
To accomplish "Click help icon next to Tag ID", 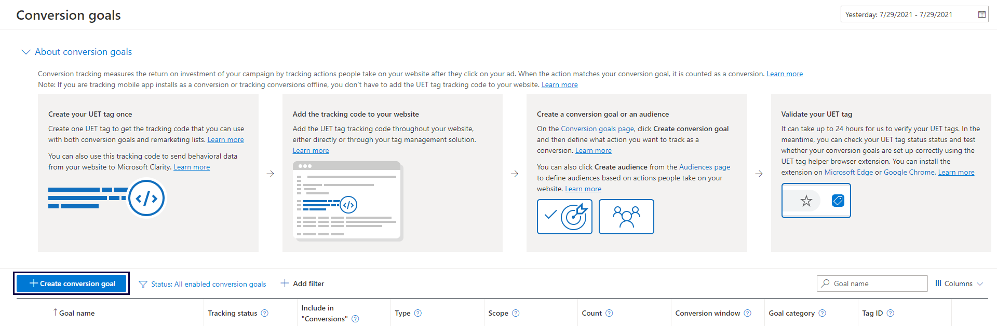I will [890, 313].
